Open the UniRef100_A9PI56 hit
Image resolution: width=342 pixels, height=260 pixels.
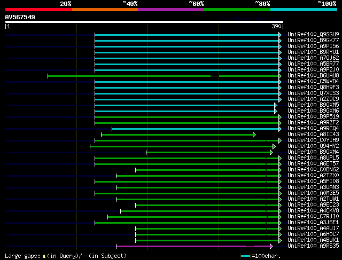point(313,46)
